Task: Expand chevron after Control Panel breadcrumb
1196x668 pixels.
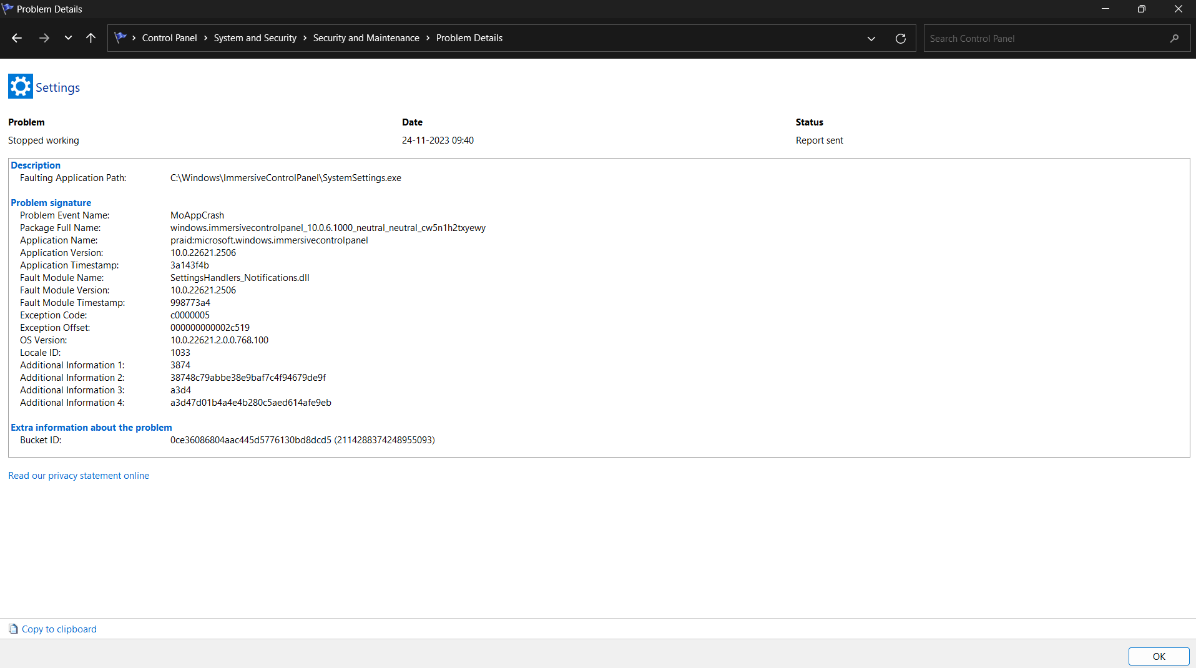Action: coord(205,38)
